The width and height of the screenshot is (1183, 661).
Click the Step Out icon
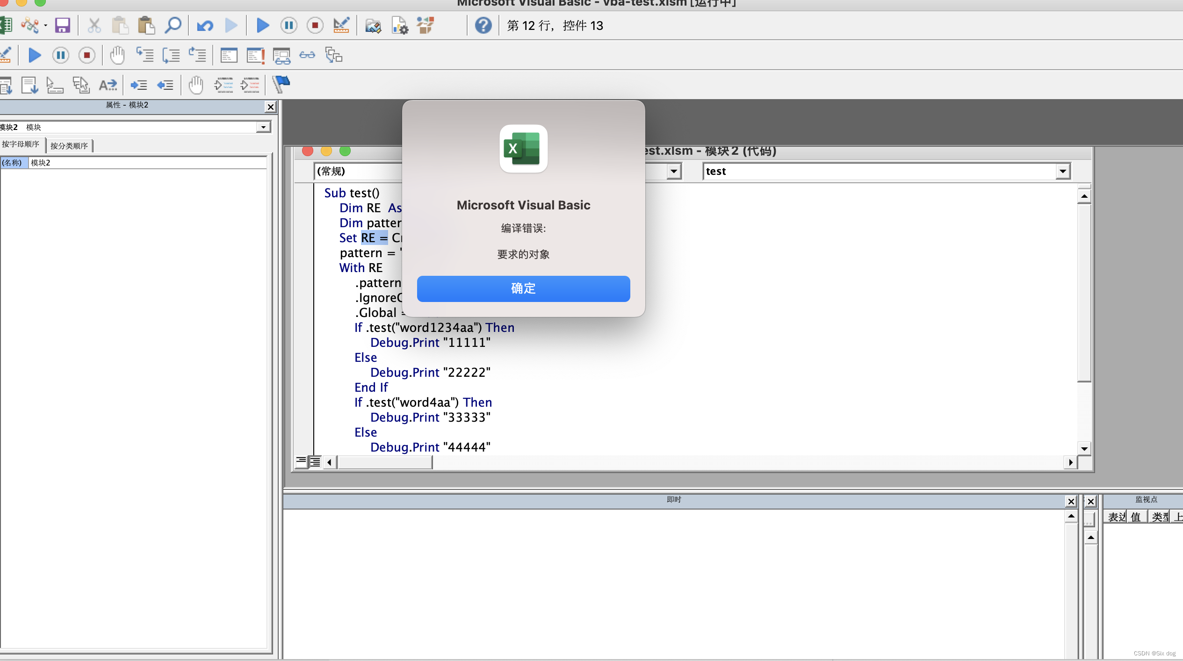click(x=197, y=55)
